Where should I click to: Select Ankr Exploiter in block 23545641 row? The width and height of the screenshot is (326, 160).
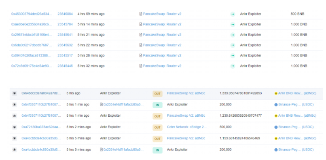(250, 35)
